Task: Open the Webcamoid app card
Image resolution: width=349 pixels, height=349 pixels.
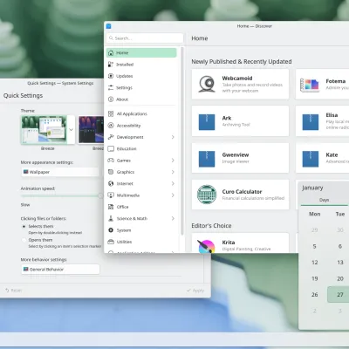Action: coord(240,84)
